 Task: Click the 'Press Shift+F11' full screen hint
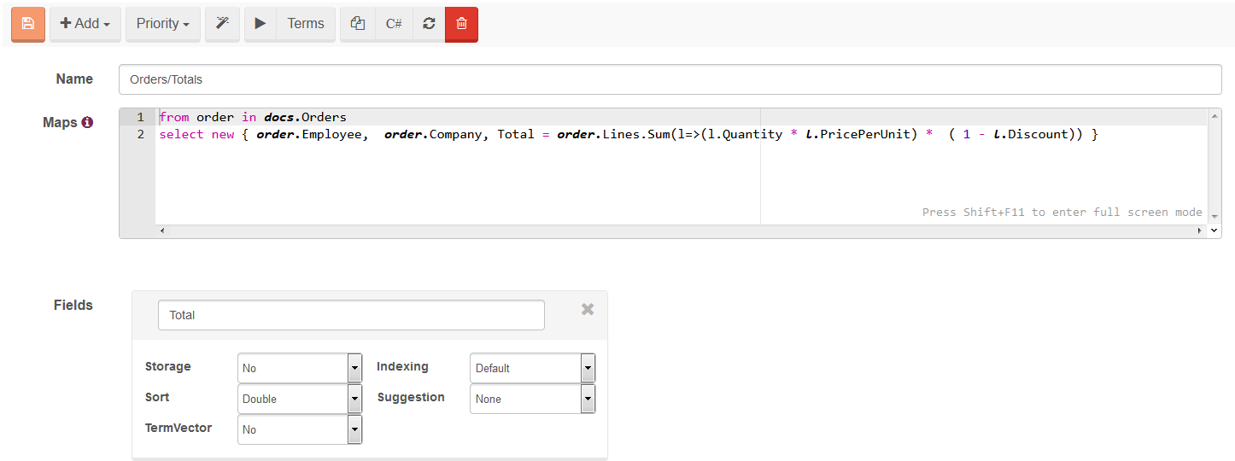click(1062, 213)
